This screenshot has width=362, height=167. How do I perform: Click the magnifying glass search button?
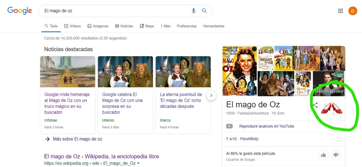pos(204,11)
